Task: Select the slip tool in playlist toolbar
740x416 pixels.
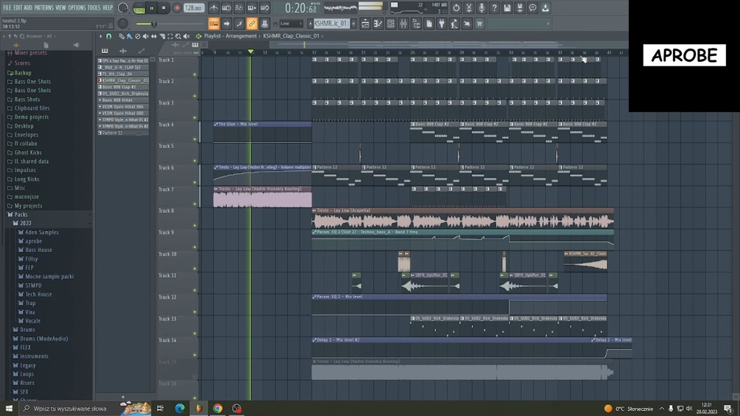Action: tap(154, 36)
